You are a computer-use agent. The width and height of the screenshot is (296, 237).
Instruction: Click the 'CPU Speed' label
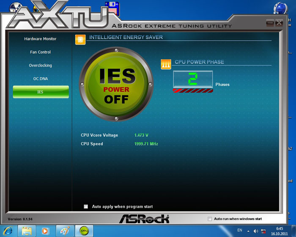(92, 144)
